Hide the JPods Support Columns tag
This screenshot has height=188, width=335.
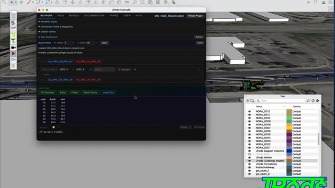pos(249,151)
